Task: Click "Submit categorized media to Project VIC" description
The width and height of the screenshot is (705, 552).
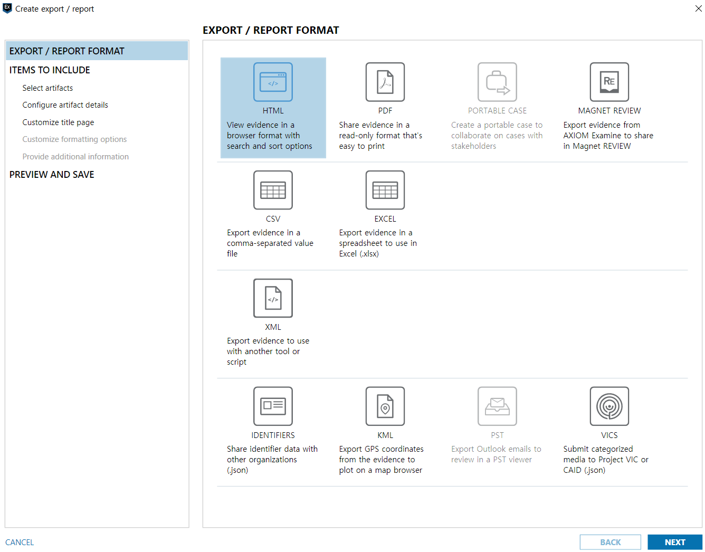Action: coord(606,460)
